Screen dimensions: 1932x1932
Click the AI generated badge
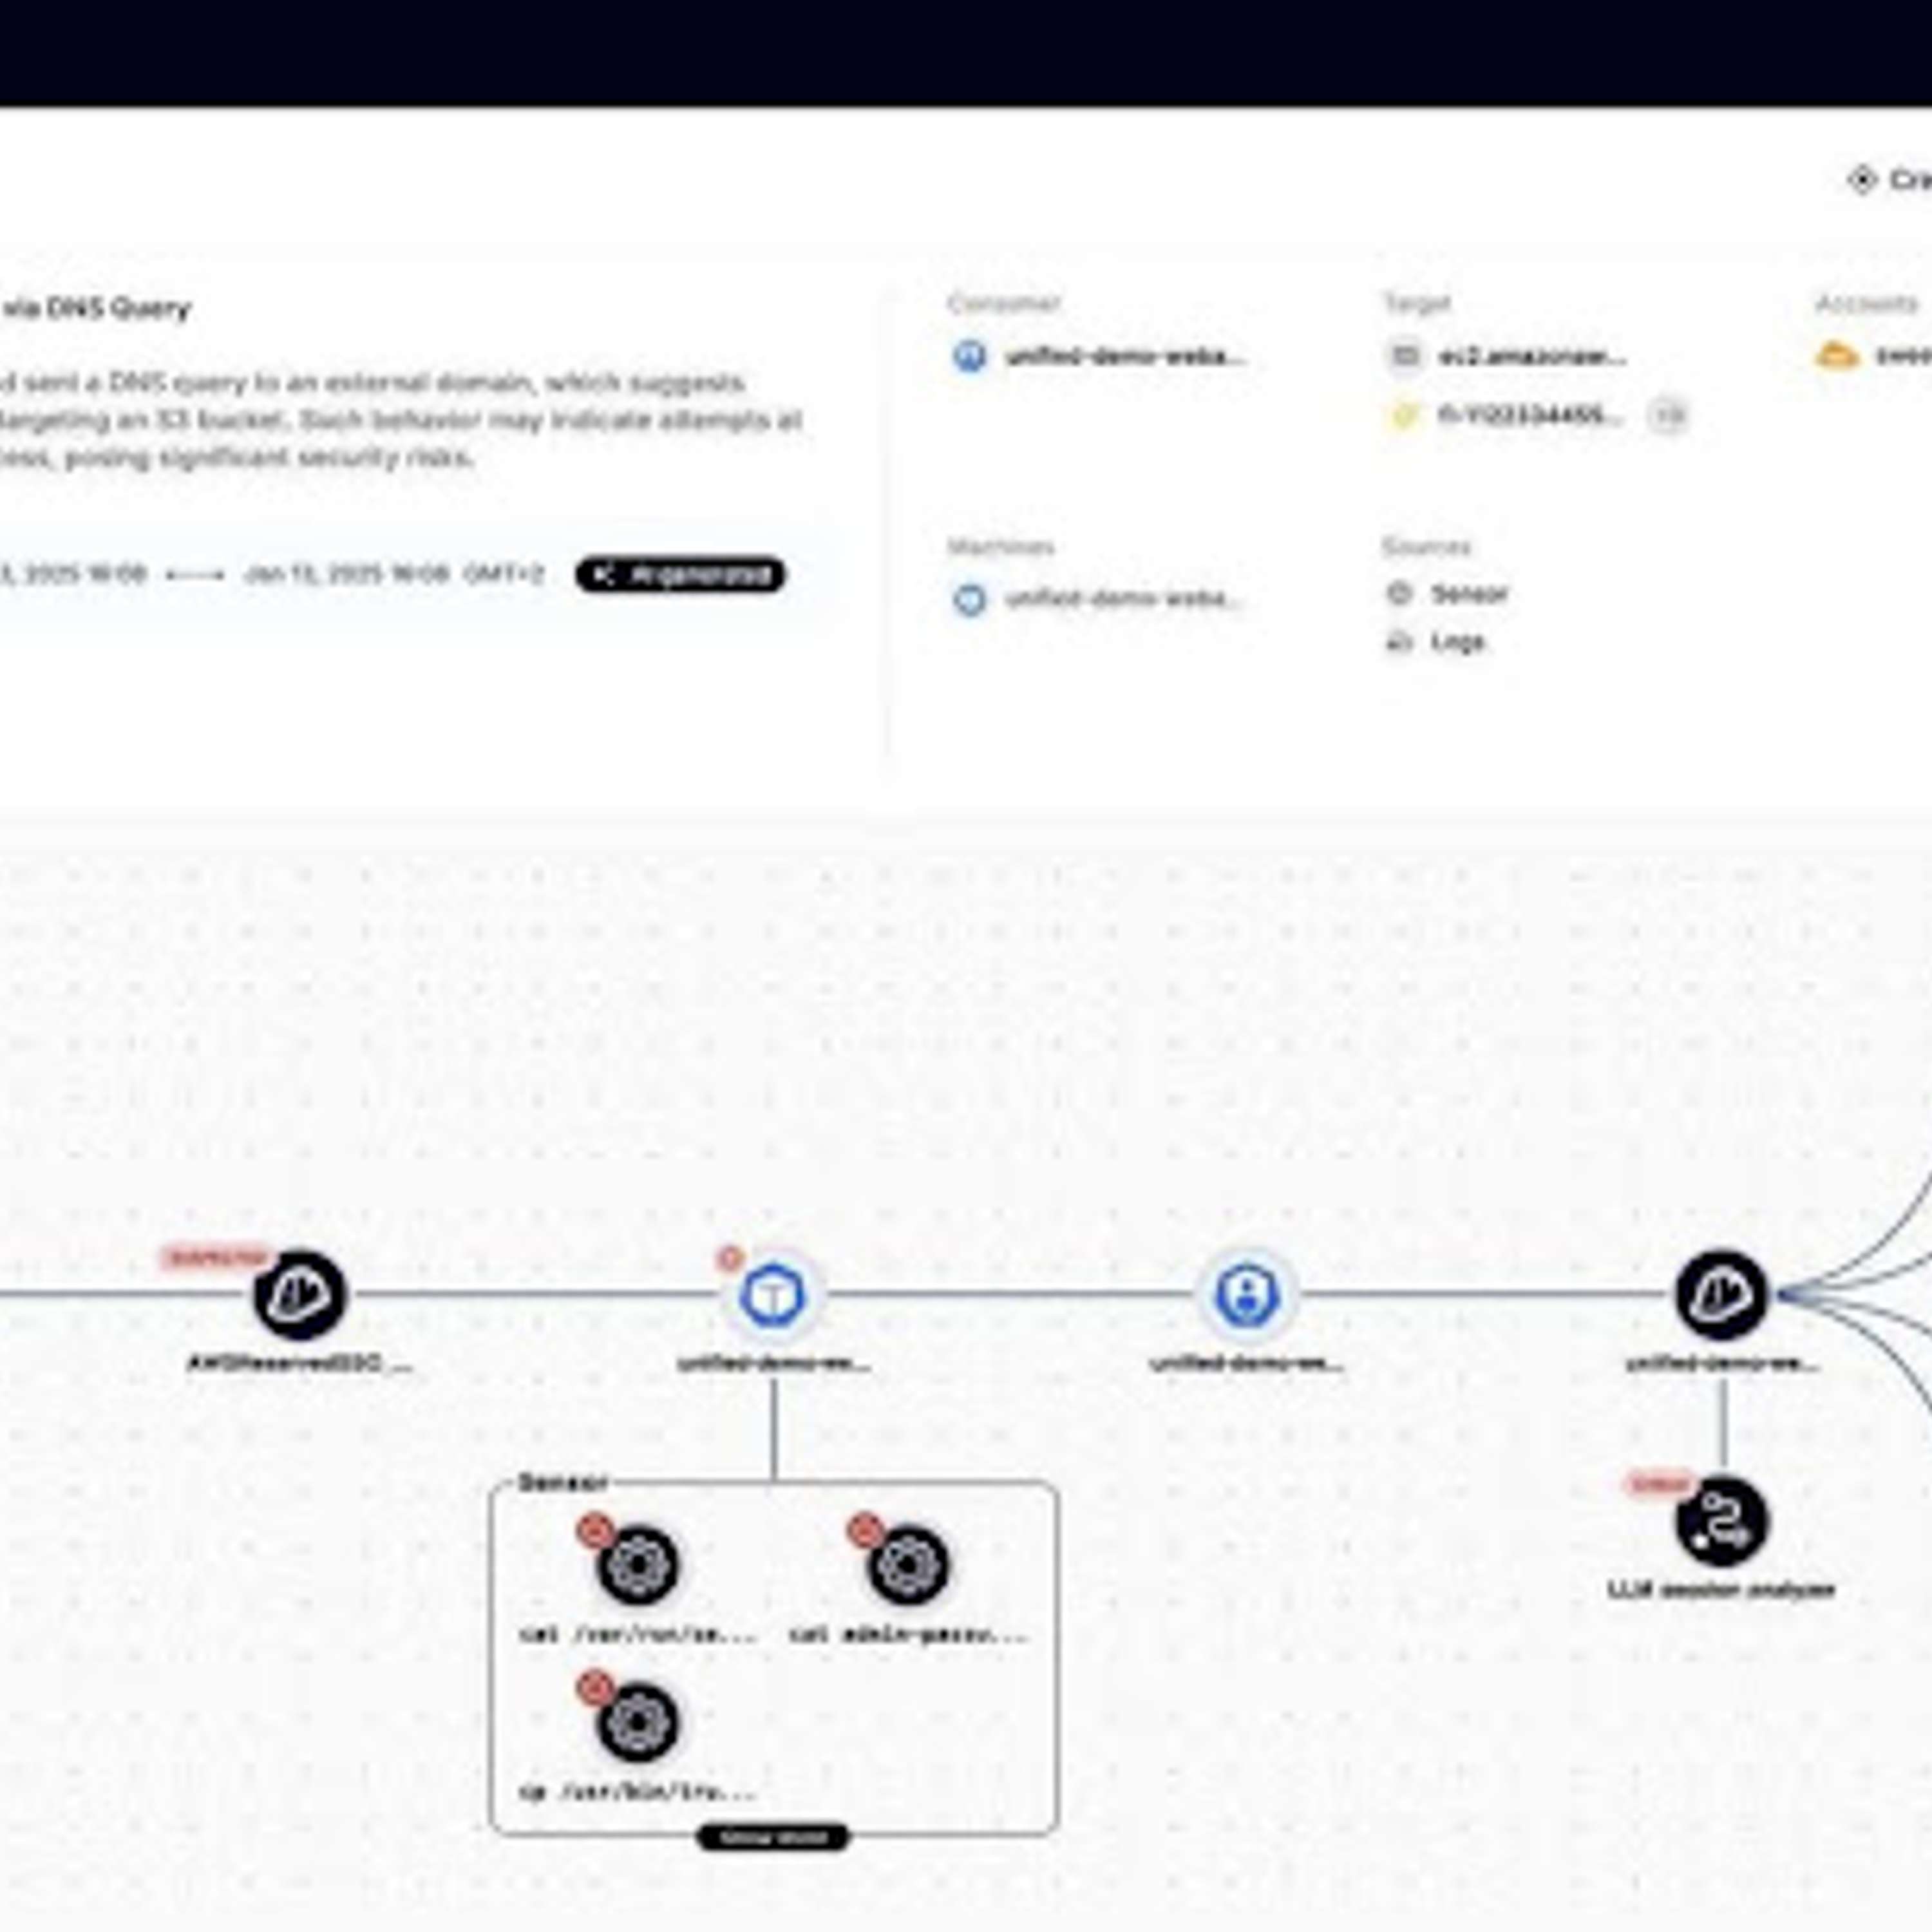coord(680,574)
